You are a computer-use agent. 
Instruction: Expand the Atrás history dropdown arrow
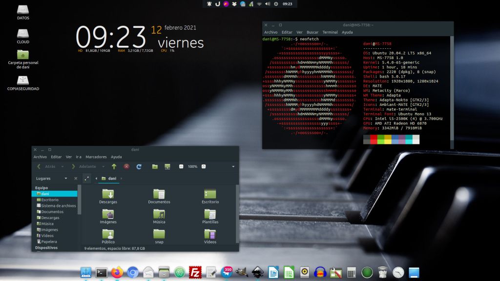63,166
